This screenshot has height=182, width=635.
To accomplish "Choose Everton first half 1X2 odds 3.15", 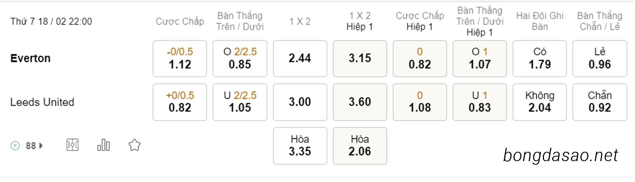I will (360, 59).
